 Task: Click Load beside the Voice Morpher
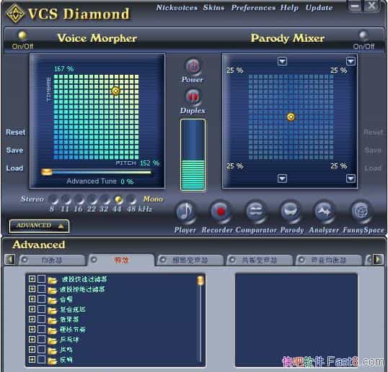[x=14, y=168]
